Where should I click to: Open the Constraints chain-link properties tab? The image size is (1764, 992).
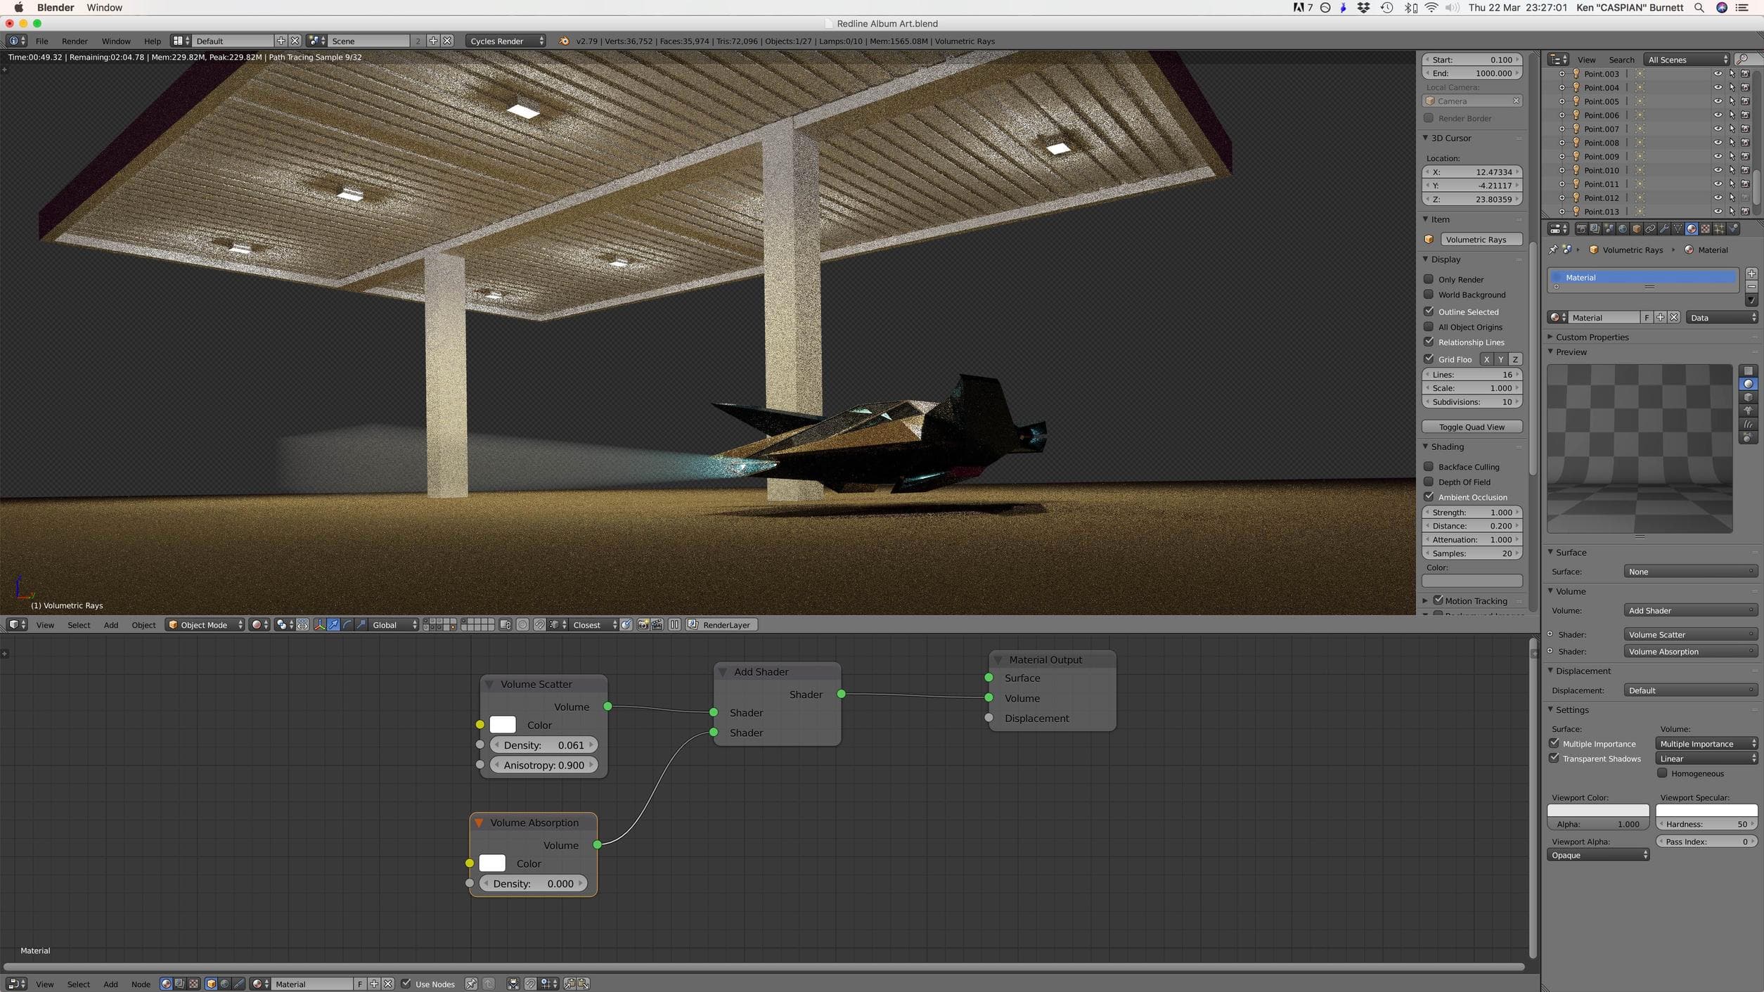pos(1650,228)
